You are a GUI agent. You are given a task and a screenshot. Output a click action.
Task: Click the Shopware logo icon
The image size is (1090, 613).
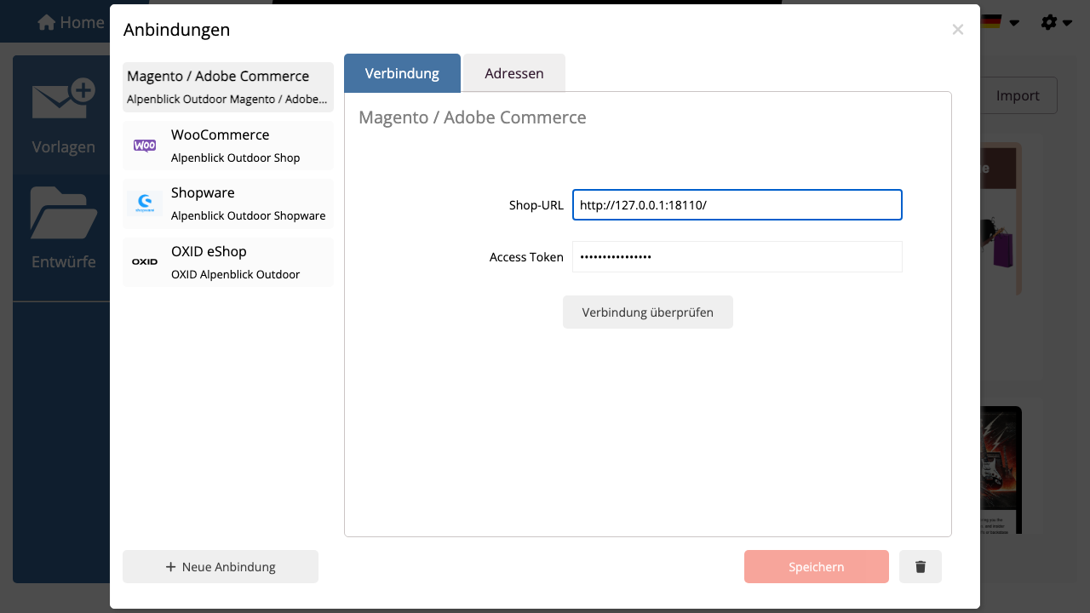point(145,203)
